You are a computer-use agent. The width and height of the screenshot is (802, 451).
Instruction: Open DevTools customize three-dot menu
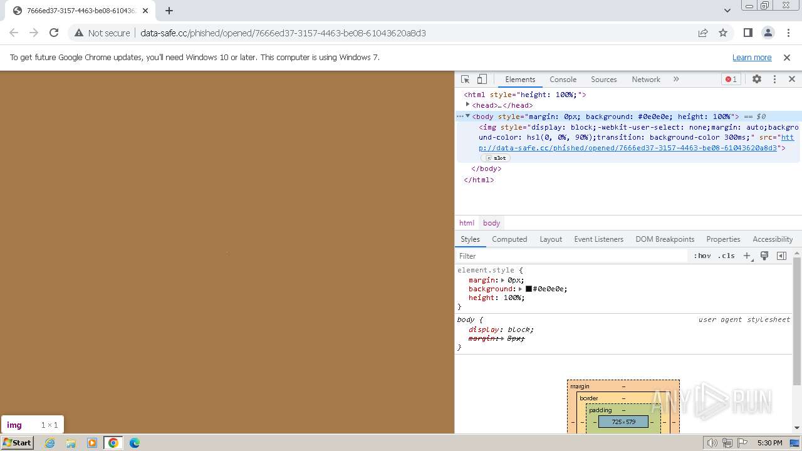(x=774, y=80)
